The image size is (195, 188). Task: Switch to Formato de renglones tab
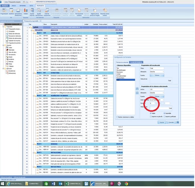[x=136, y=62]
